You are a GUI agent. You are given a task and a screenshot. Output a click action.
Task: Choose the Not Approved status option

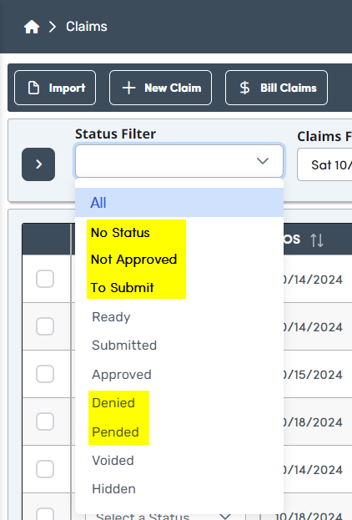click(x=134, y=260)
